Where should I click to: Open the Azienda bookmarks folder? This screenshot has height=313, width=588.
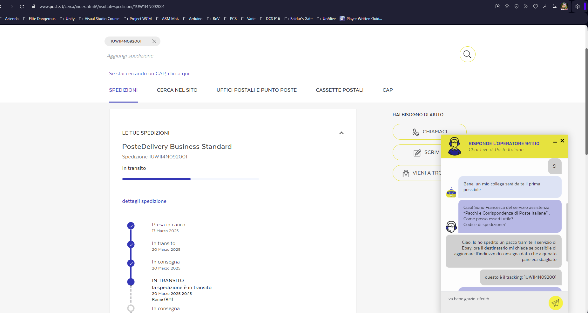[x=9, y=19]
